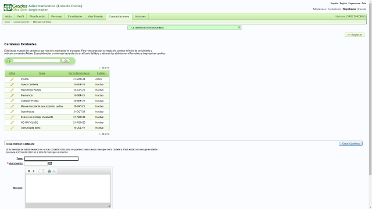Close the cartelera updated notification
This screenshot has height=209, width=372.
tap(239, 27)
